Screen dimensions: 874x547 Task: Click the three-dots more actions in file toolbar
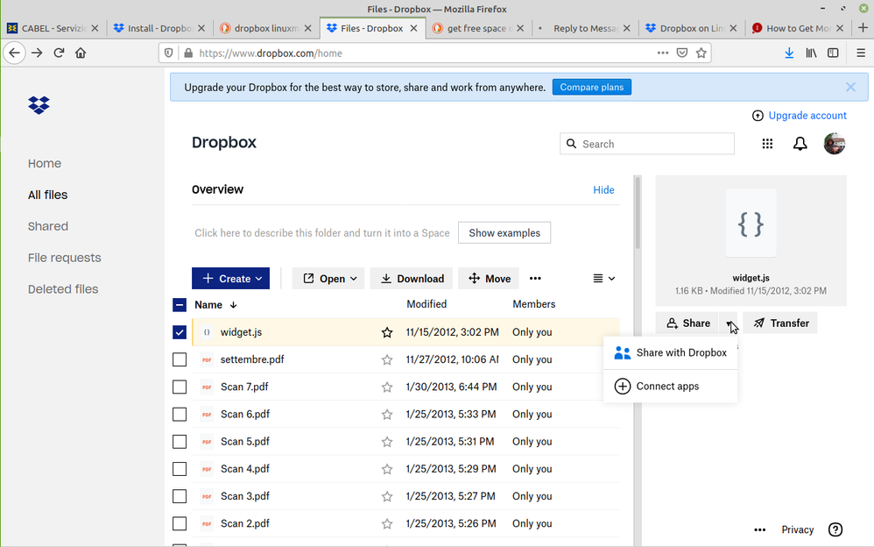pyautogui.click(x=535, y=279)
